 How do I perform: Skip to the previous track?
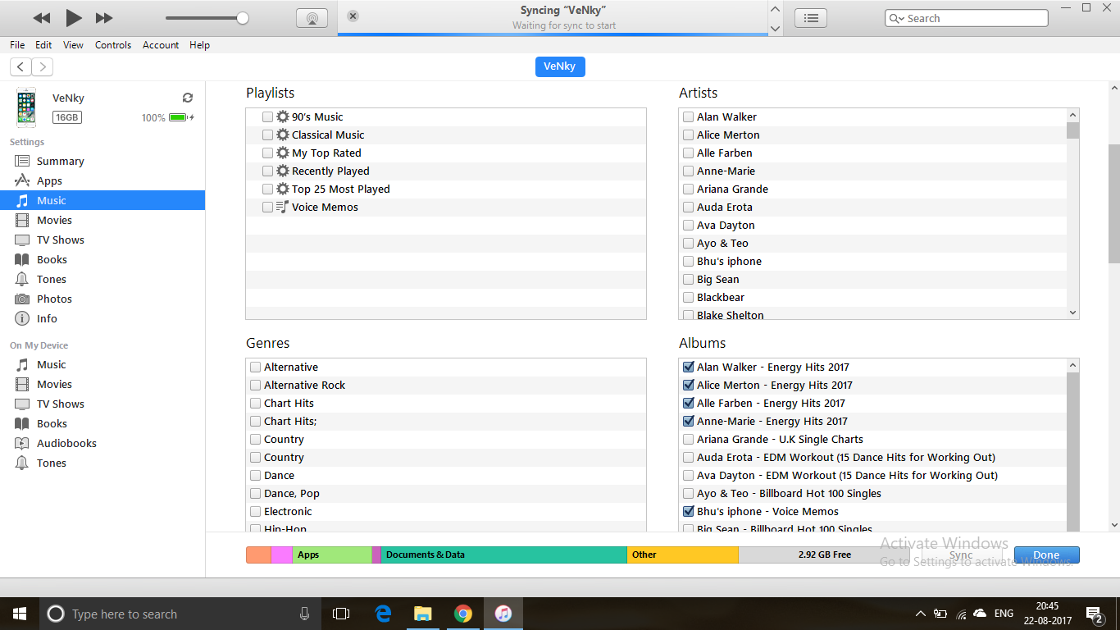click(42, 18)
